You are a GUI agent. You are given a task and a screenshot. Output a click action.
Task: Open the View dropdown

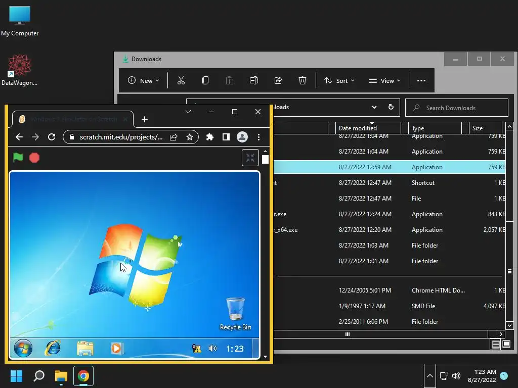(384, 80)
